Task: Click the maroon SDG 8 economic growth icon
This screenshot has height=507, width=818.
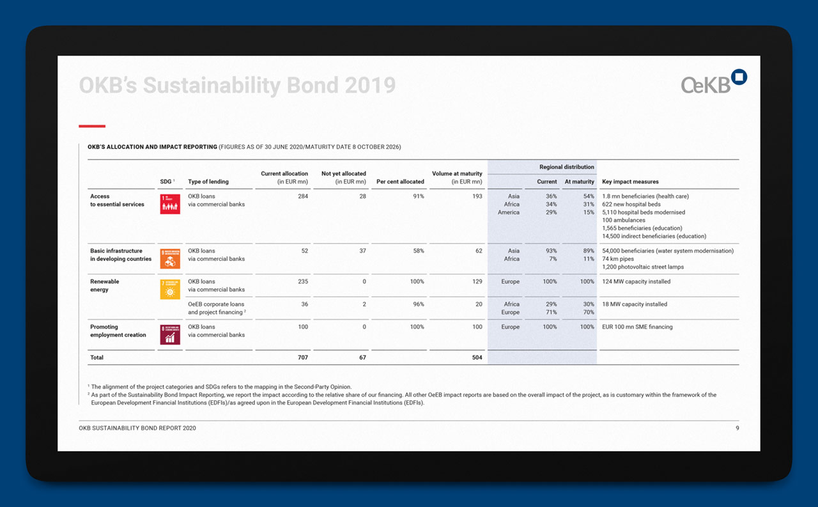Action: pos(169,334)
